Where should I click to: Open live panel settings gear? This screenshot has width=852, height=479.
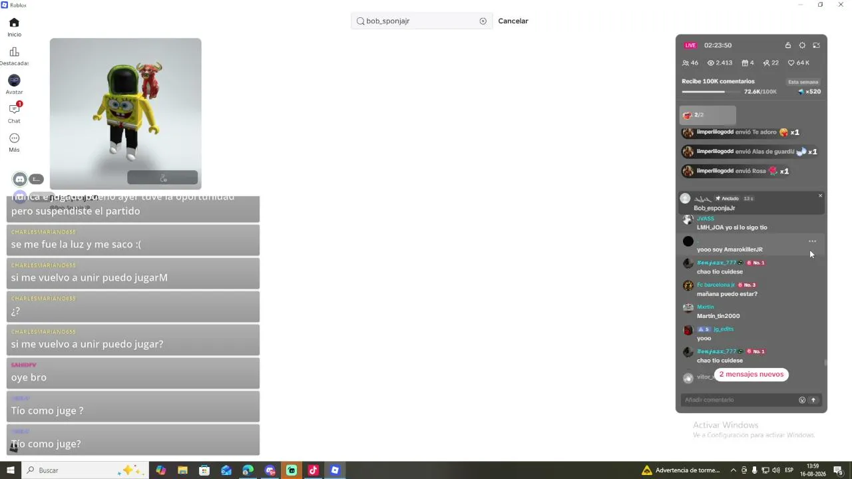(802, 45)
